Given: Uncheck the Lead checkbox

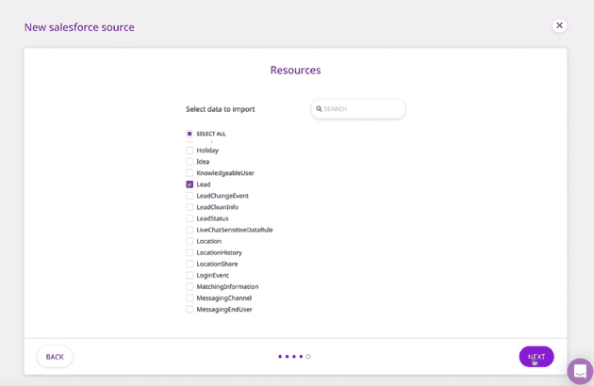Looking at the screenshot, I should [190, 185].
